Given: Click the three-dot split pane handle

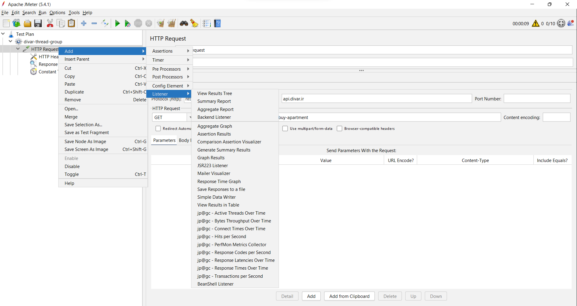Looking at the screenshot, I should coord(362,71).
